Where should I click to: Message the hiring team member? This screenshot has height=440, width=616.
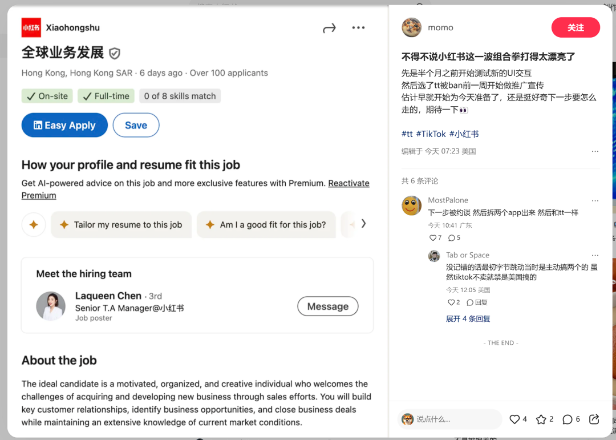point(327,306)
